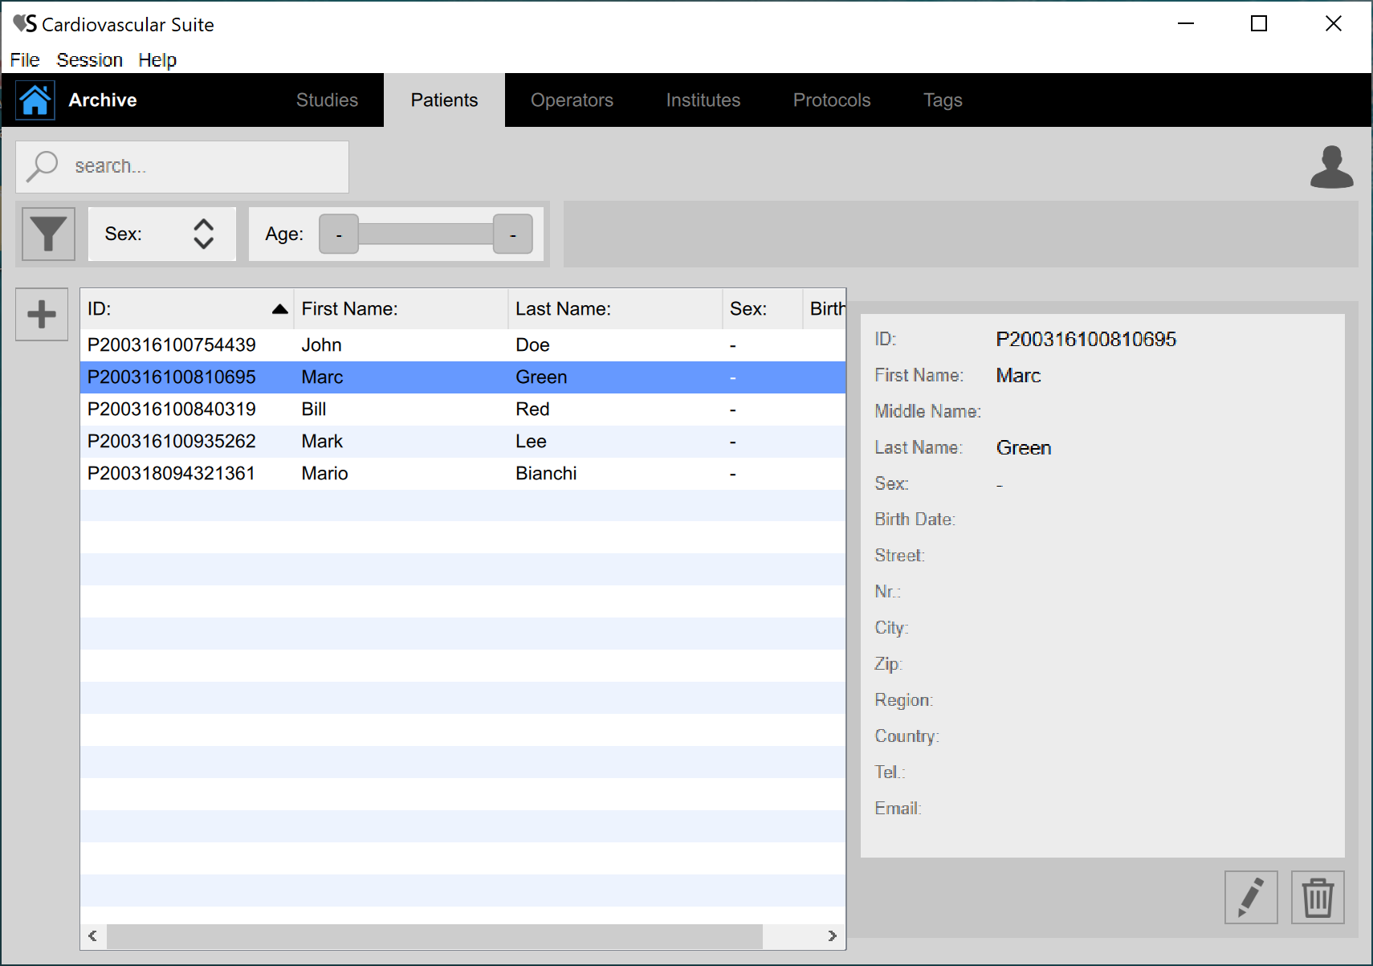Add a new patient with plus button
Image resolution: width=1373 pixels, height=966 pixels.
(42, 314)
